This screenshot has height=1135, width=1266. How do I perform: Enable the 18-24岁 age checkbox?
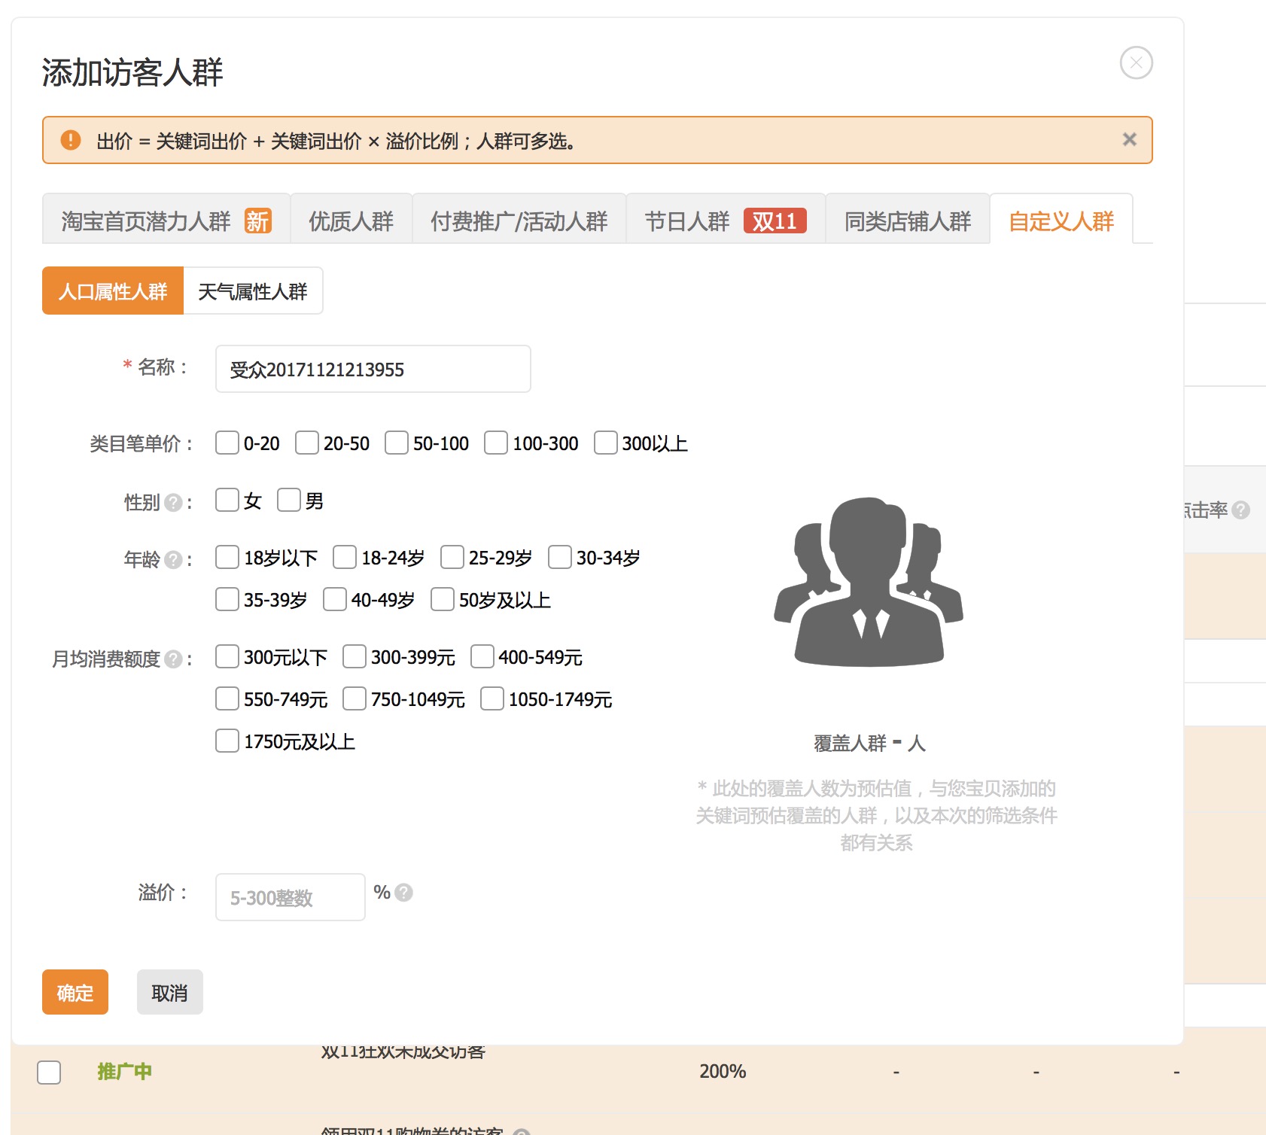[345, 557]
